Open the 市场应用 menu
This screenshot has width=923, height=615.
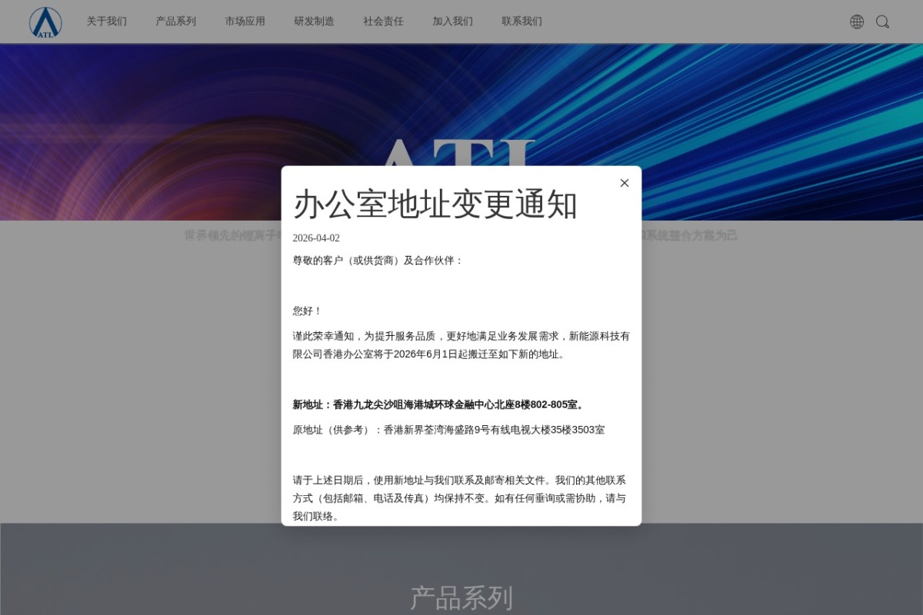tap(245, 22)
